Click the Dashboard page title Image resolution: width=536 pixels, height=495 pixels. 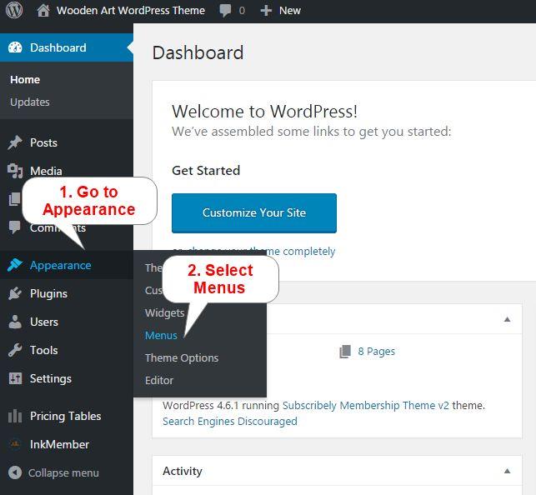click(198, 52)
